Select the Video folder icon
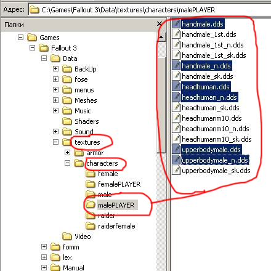This screenshot has width=271, height=271. 67,237
